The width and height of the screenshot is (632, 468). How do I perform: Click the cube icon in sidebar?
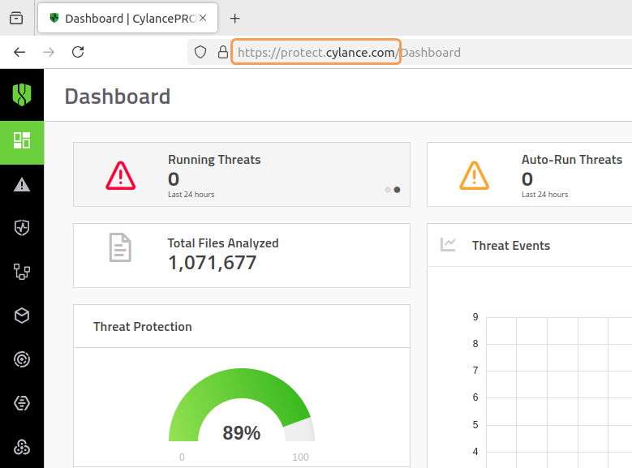22,316
